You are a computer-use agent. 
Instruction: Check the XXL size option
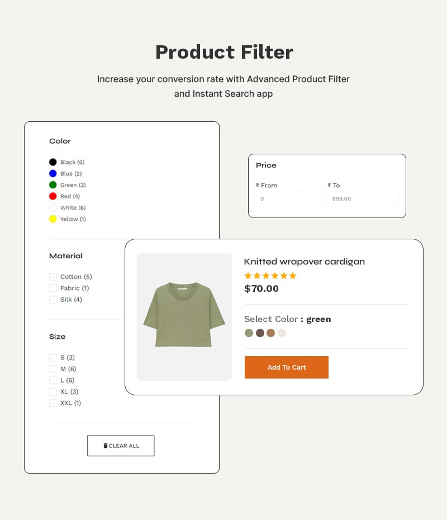coord(53,403)
